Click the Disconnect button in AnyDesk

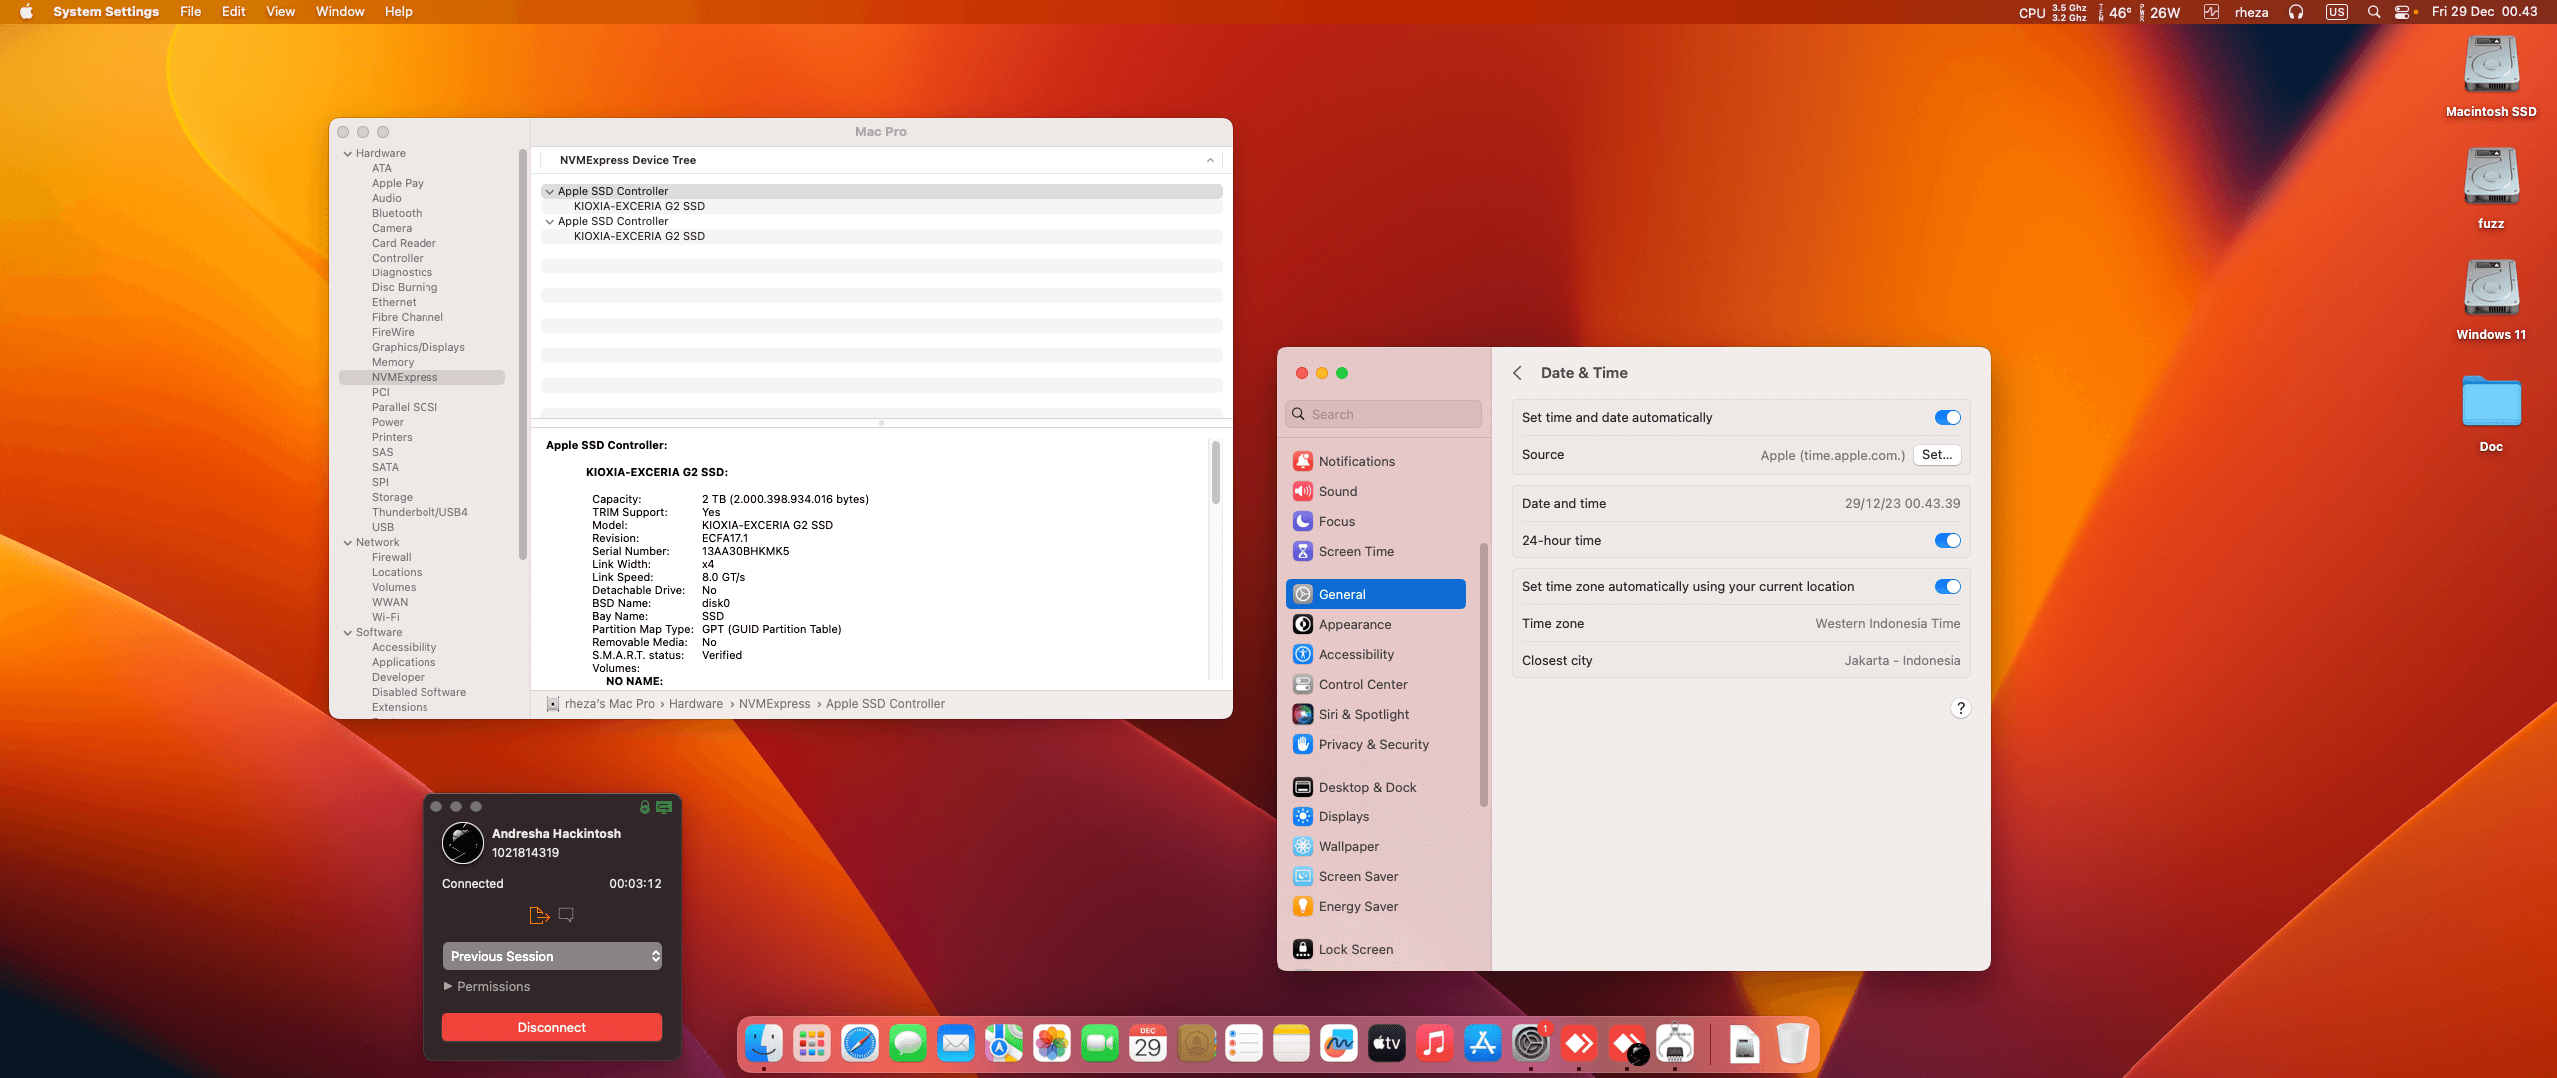pyautogui.click(x=552, y=1027)
